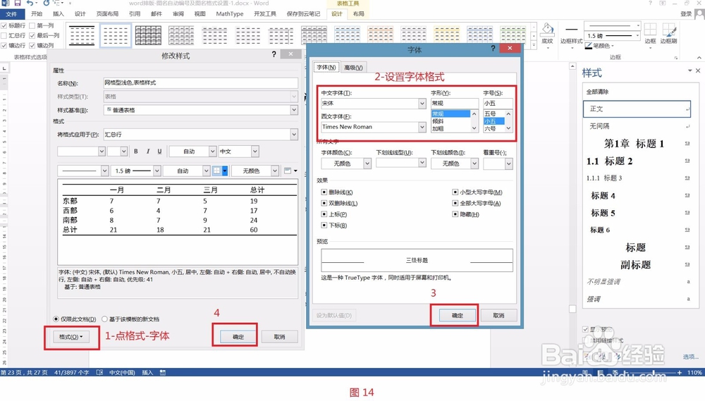Open the 边框样式 border styles gallery
The image size is (705, 401).
coord(572,35)
